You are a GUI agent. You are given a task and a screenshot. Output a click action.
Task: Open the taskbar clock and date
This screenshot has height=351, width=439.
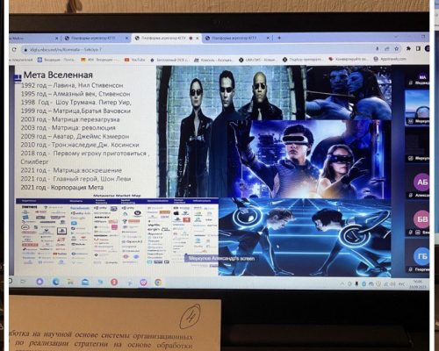(419, 283)
